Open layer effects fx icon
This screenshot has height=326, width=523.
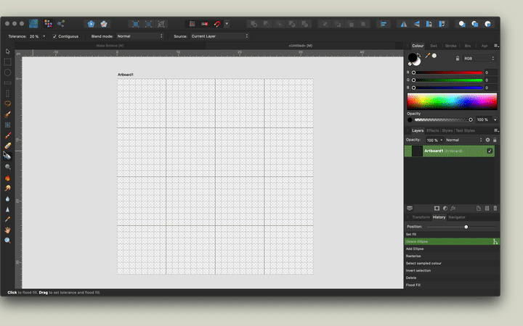tap(453, 208)
